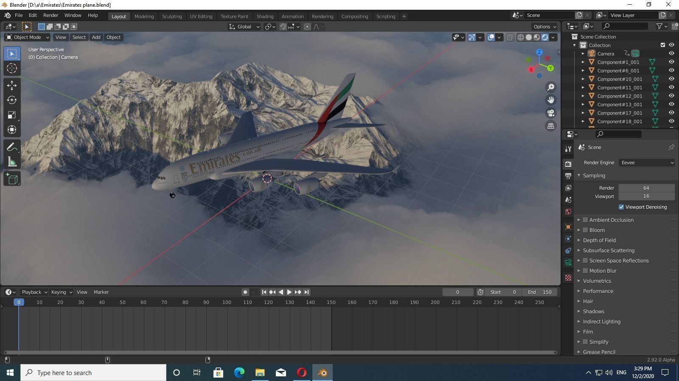Adjust the Viewport samples field

(x=646, y=196)
